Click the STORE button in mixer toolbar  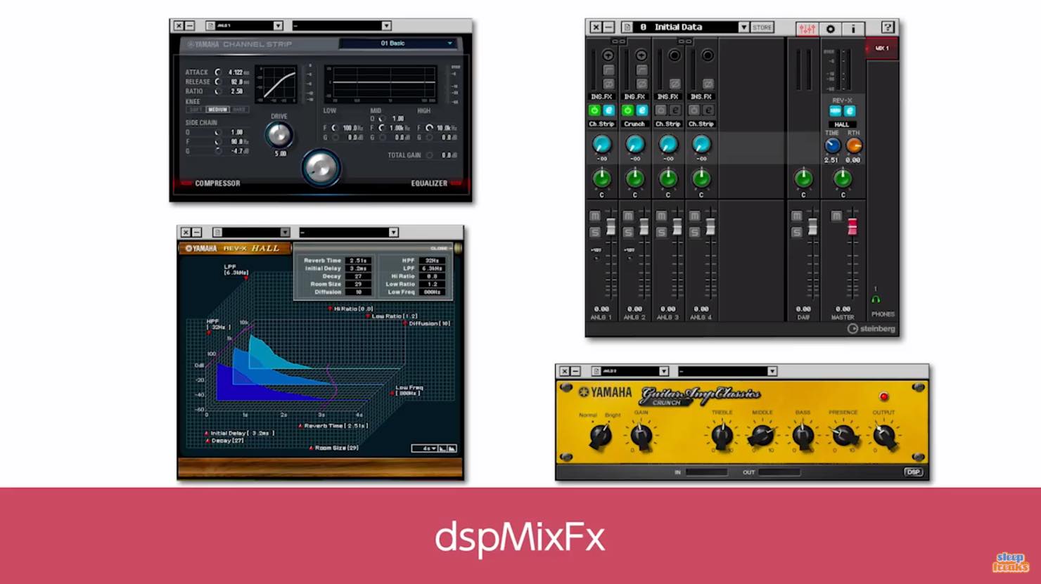[x=762, y=27]
